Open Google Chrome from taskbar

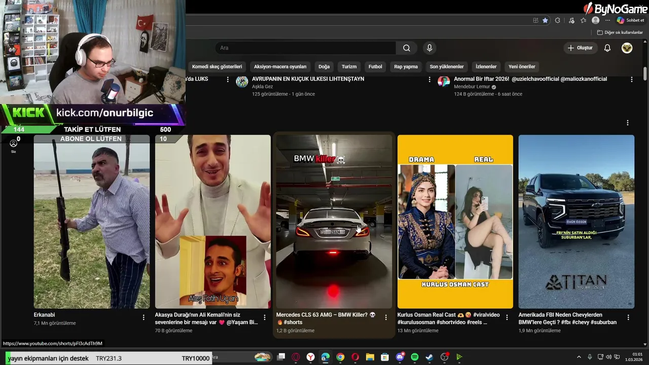(340, 357)
